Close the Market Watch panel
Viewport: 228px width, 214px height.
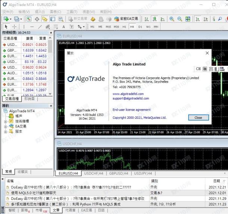click(x=51, y=33)
